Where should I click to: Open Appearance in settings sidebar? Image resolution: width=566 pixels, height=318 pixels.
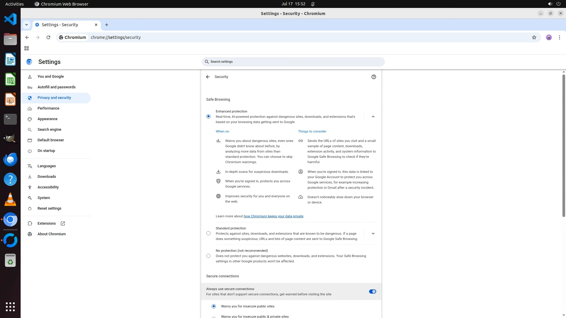point(47,119)
